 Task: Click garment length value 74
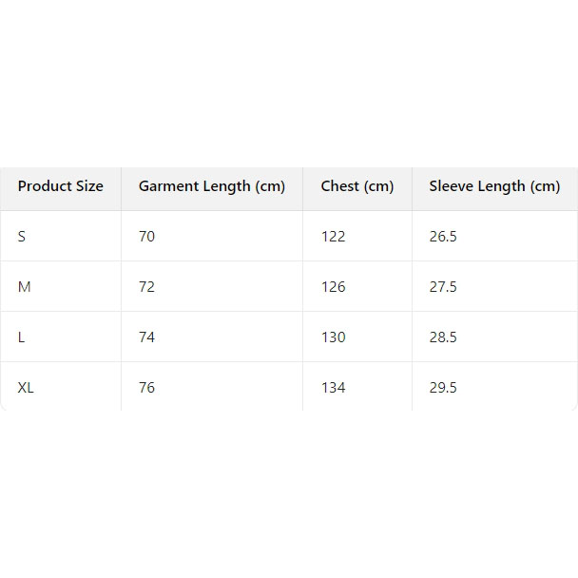coord(146,337)
